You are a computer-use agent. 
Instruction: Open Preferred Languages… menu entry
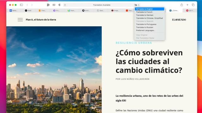(149, 30)
